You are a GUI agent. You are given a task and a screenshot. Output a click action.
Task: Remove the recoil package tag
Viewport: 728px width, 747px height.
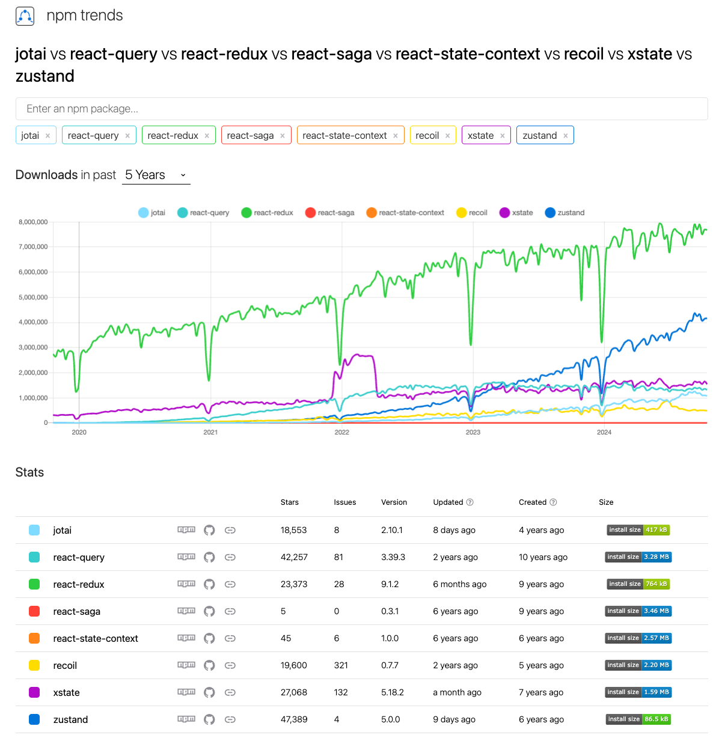coord(448,136)
